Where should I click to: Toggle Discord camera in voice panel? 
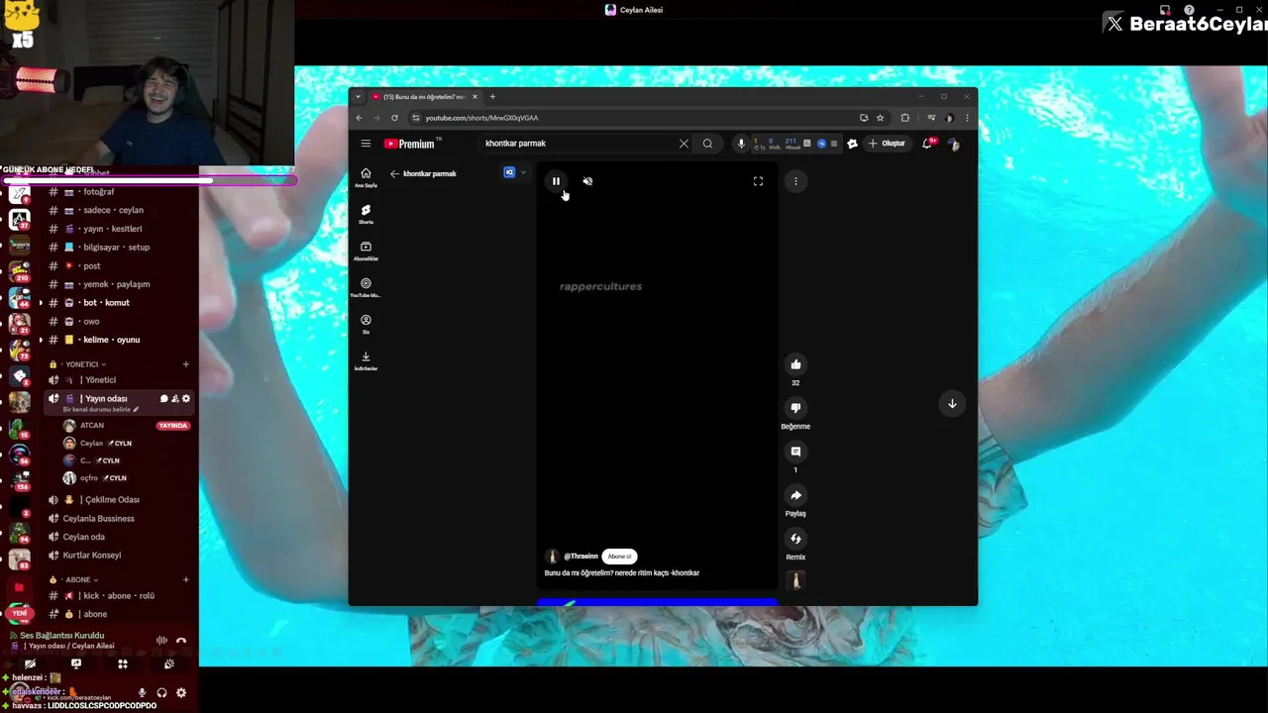point(30,664)
